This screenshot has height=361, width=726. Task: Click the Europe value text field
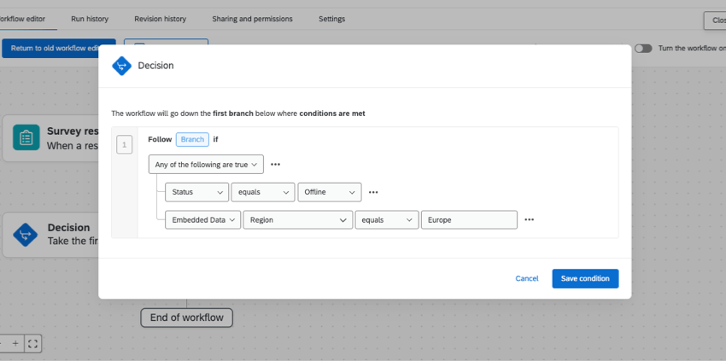(469, 219)
